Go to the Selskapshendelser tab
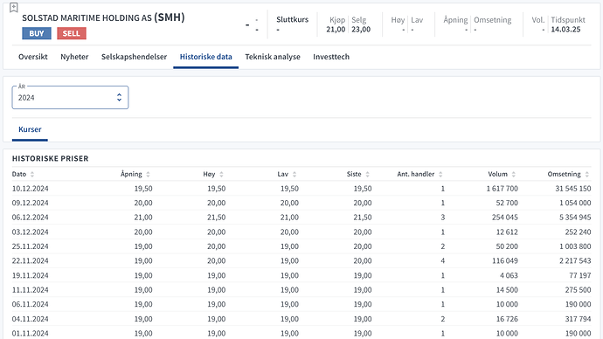The image size is (603, 339). tap(135, 57)
